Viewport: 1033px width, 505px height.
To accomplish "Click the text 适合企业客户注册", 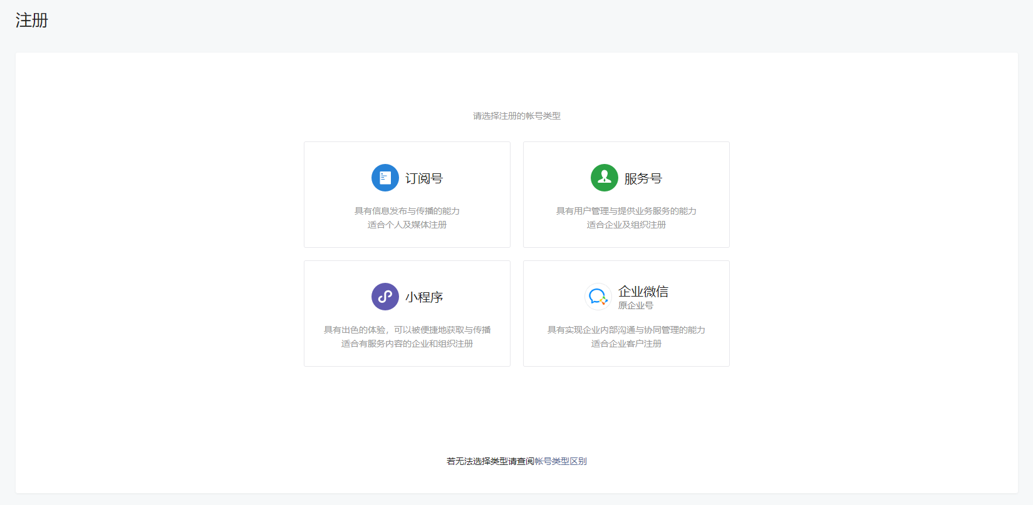I will tap(626, 344).
